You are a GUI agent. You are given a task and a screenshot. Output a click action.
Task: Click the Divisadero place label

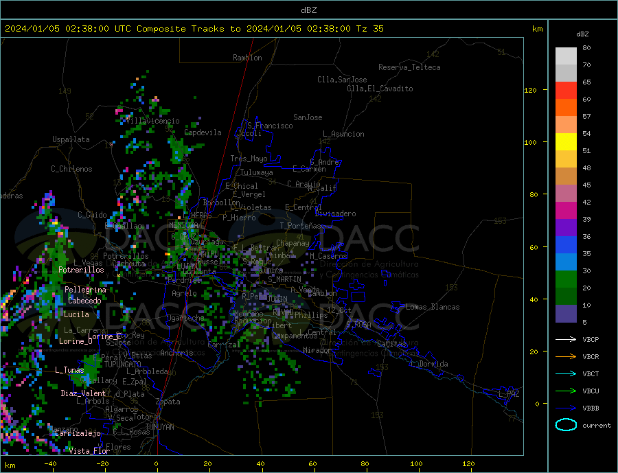point(335,214)
